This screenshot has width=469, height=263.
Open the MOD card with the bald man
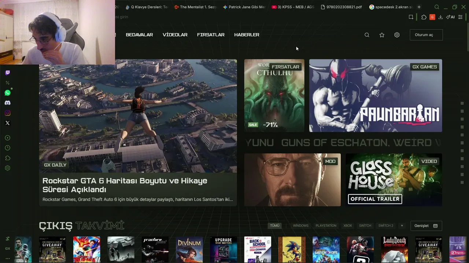[292, 180]
